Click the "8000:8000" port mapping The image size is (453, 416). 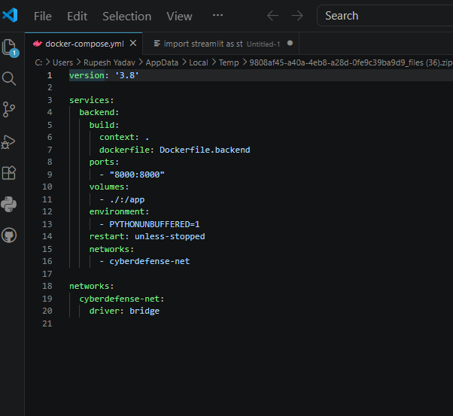(137, 175)
